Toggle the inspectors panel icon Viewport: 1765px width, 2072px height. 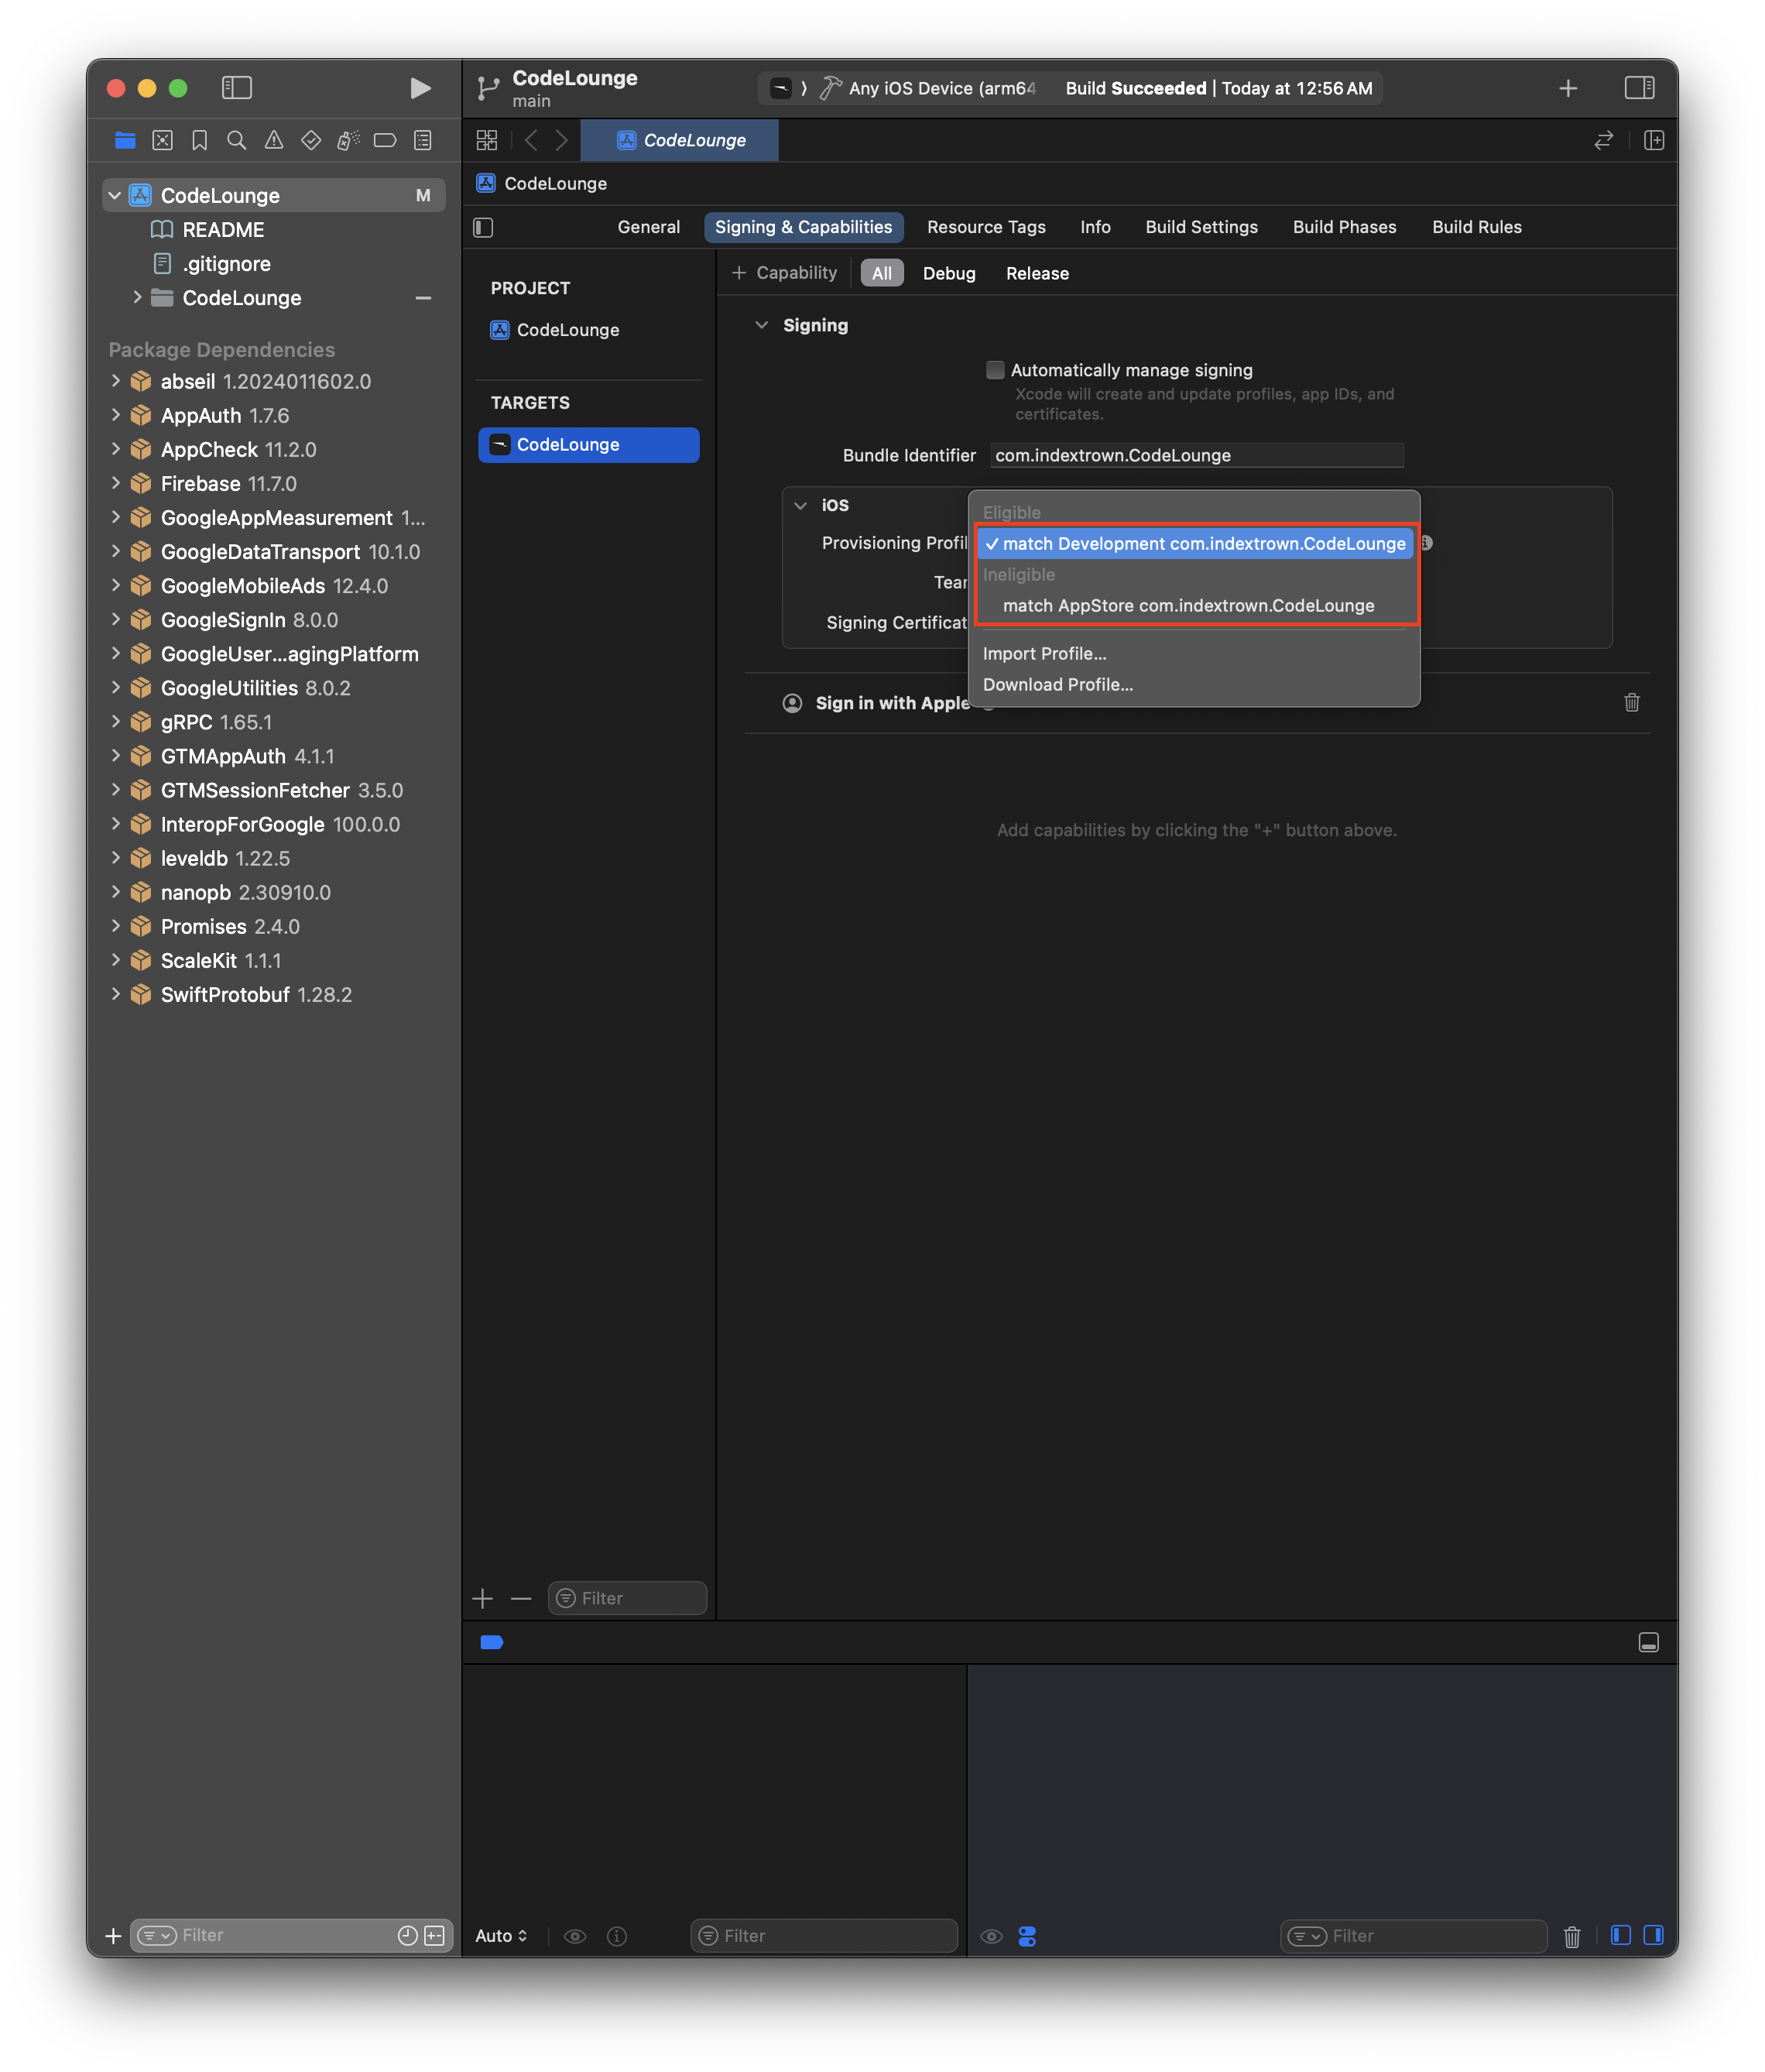tap(1639, 88)
